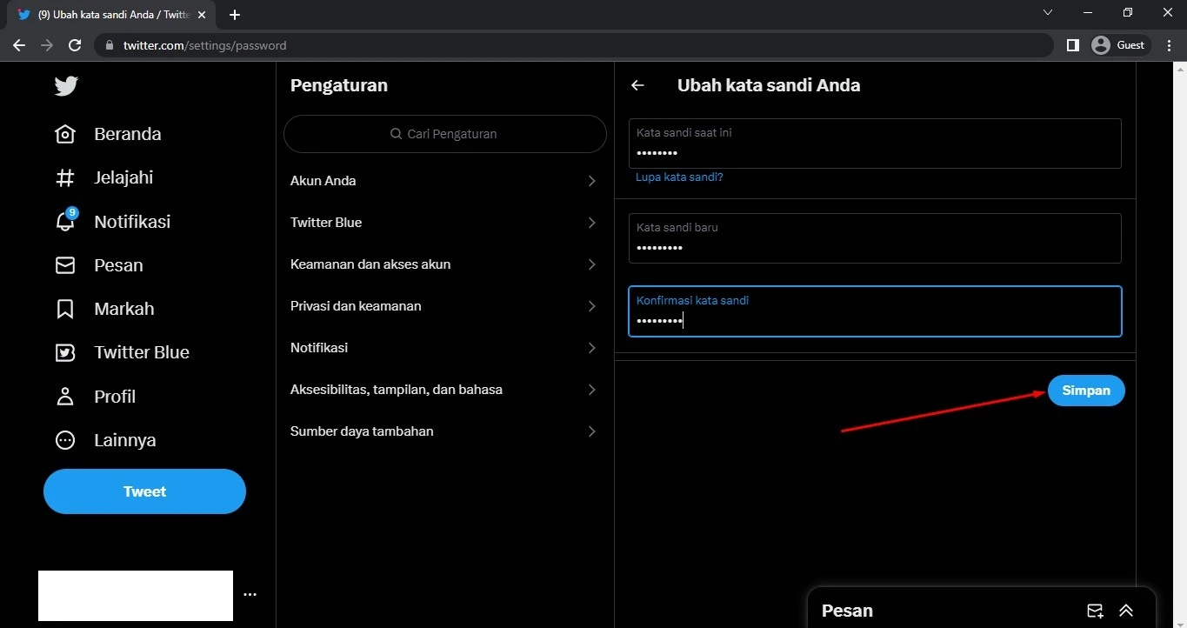Expand Keamanan dan akses akun
1187x628 pixels.
444,264
